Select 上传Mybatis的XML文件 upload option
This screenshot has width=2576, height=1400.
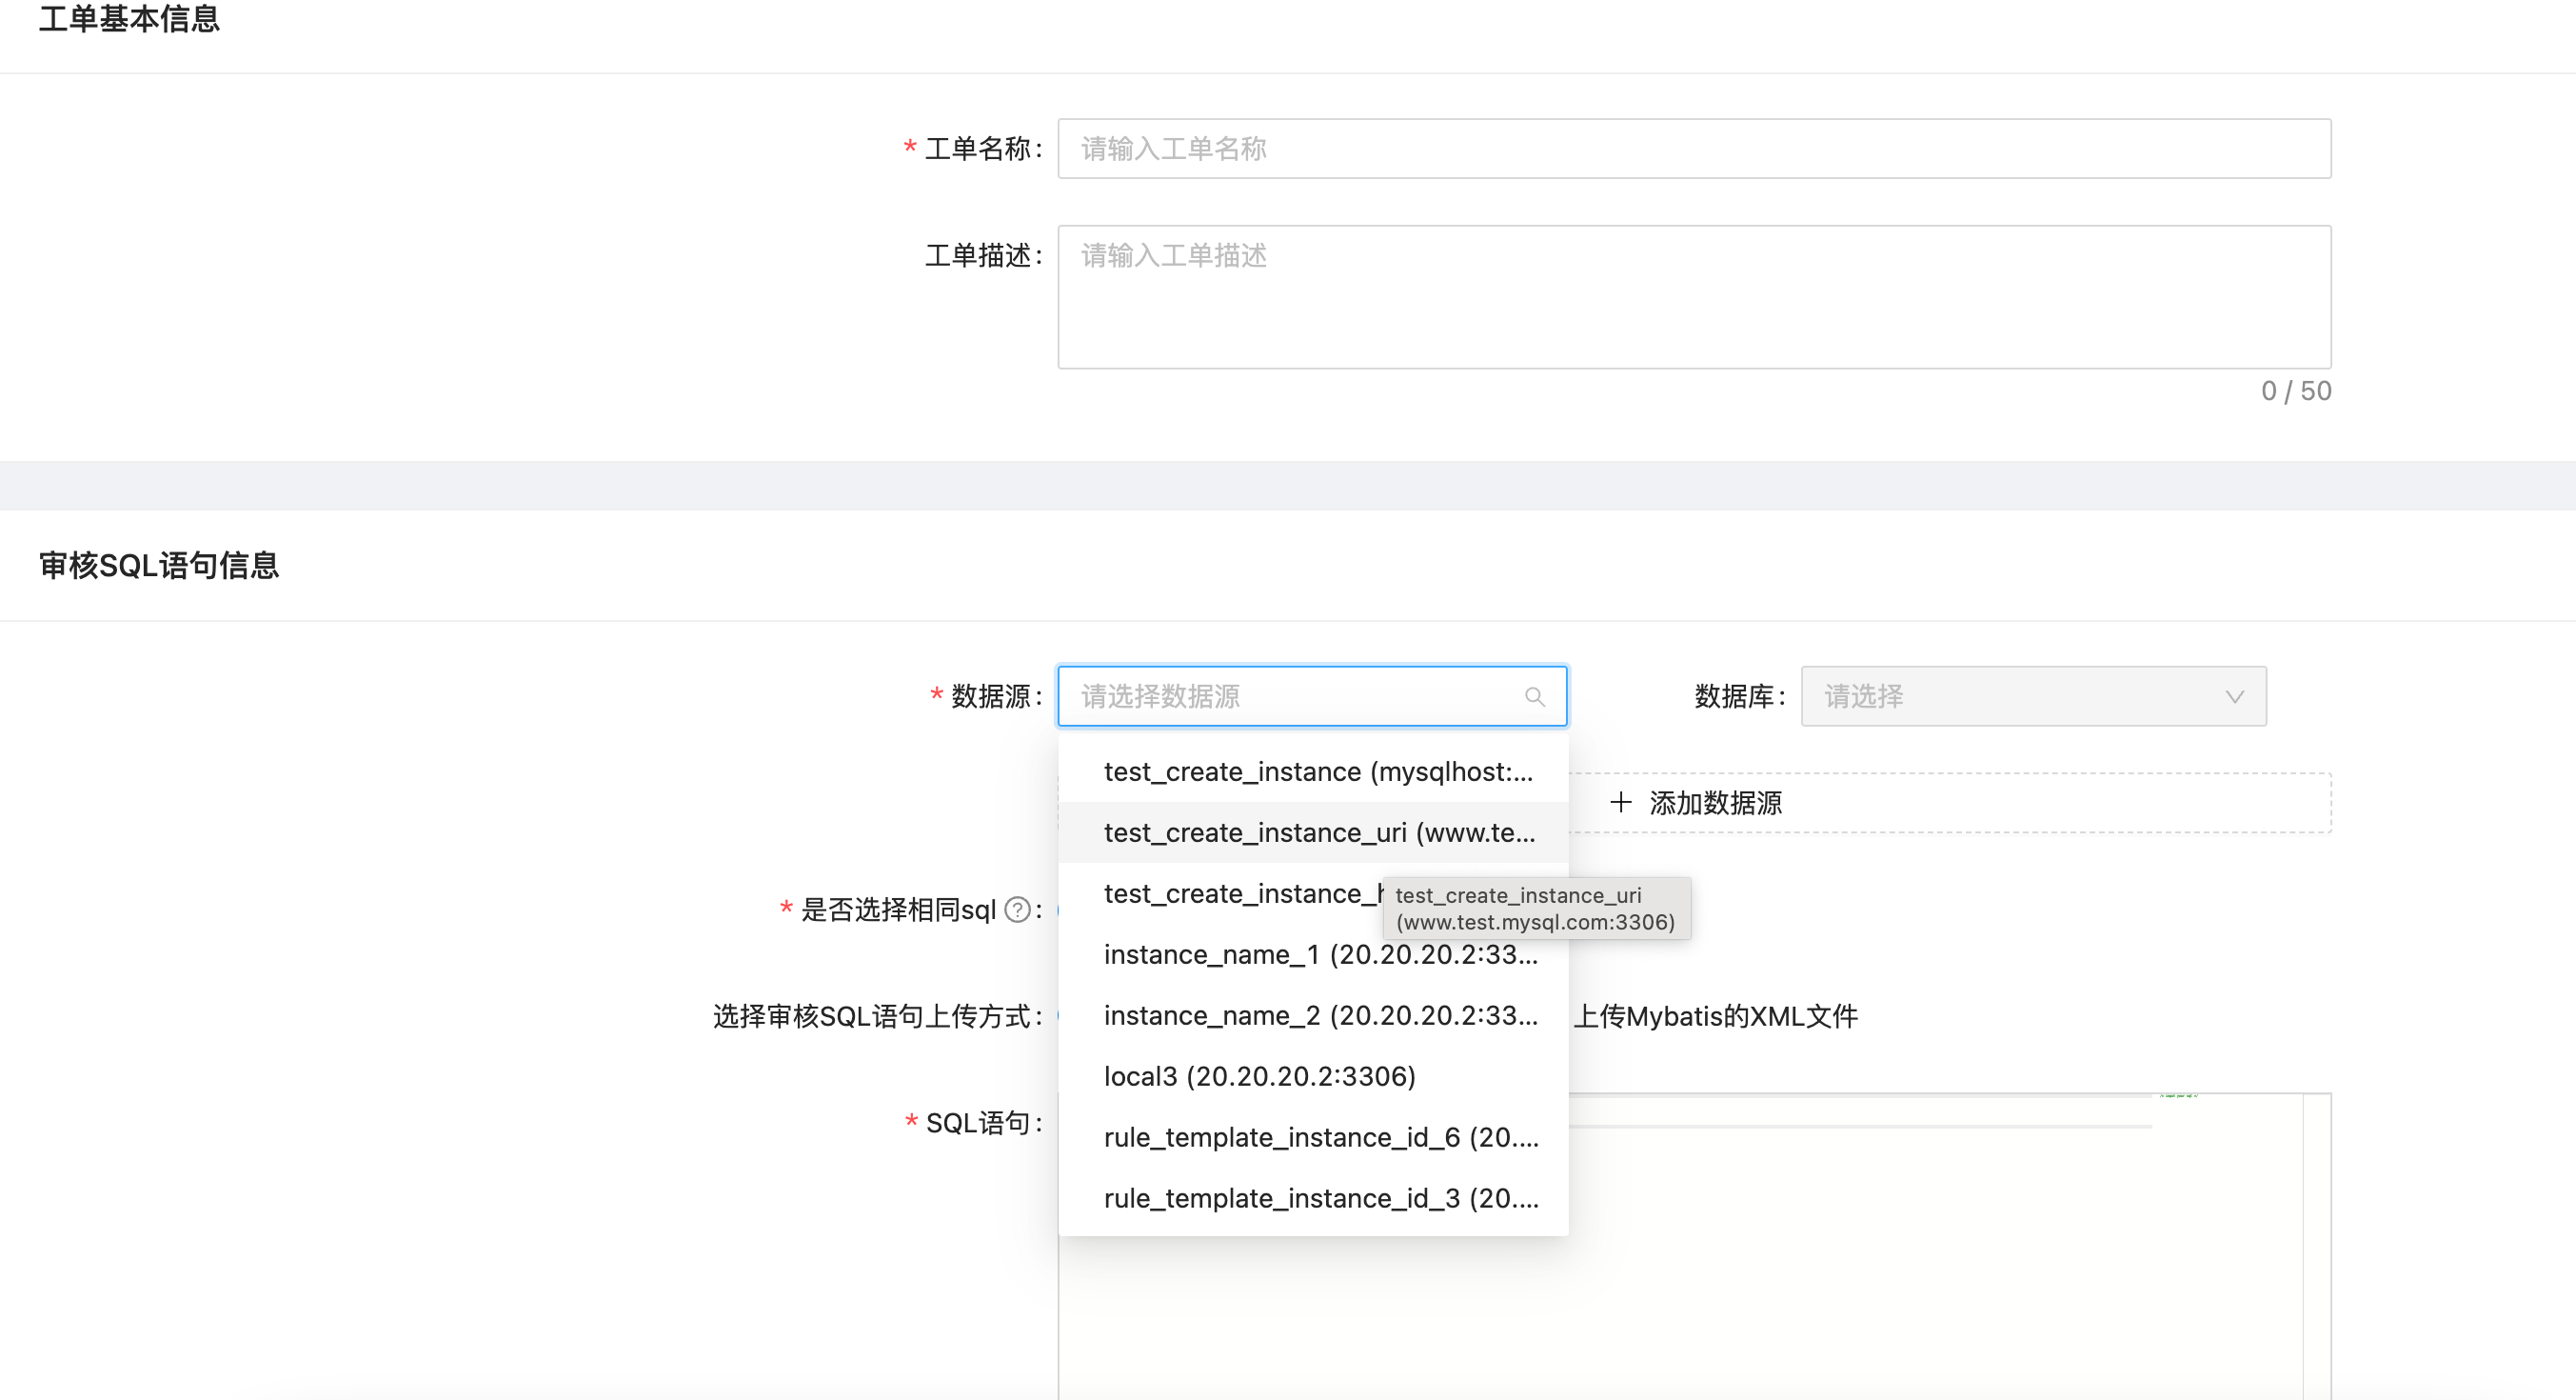click(x=1716, y=1017)
